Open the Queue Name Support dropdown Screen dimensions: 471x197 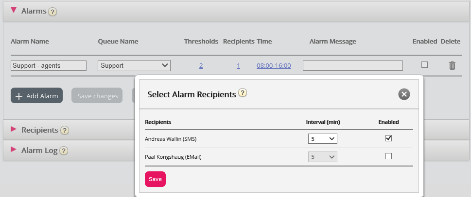134,65
